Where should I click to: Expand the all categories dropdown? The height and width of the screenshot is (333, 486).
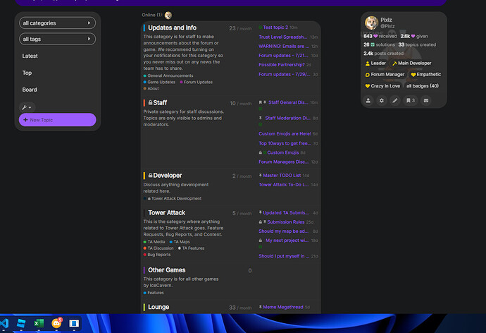coord(58,23)
